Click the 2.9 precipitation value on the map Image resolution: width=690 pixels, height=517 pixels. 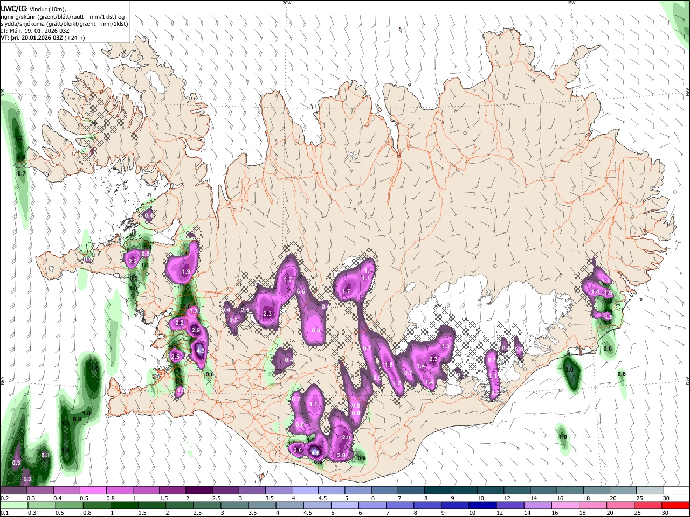click(196, 330)
